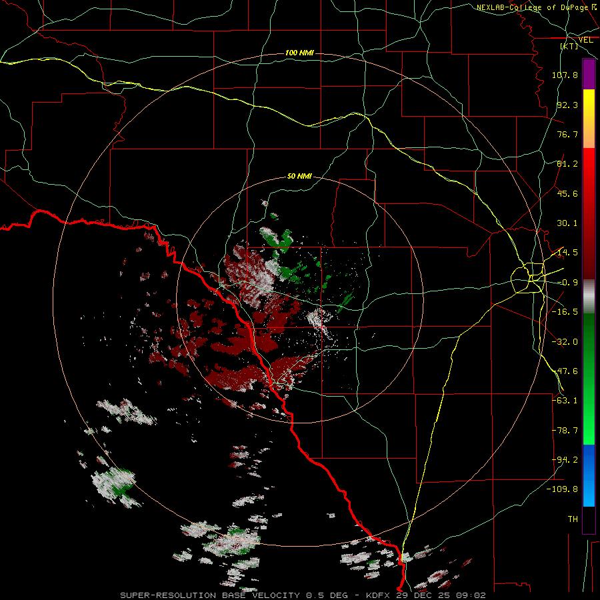Screen dimensions: 600x600
Task: Select the 76.7 velocity scale value
Action: click(567, 134)
